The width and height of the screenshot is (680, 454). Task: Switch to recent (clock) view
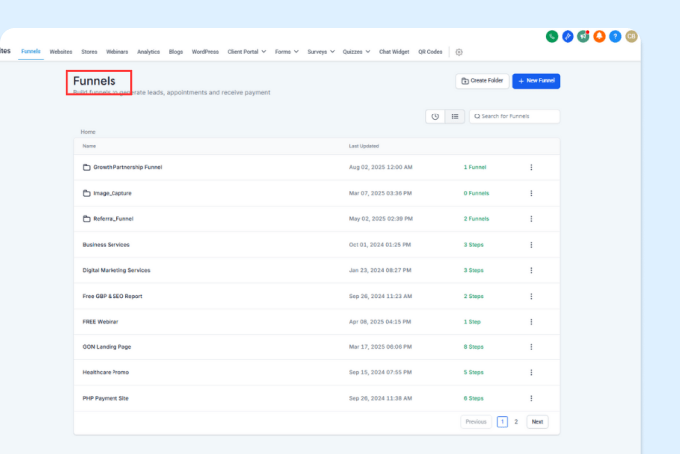click(x=435, y=116)
